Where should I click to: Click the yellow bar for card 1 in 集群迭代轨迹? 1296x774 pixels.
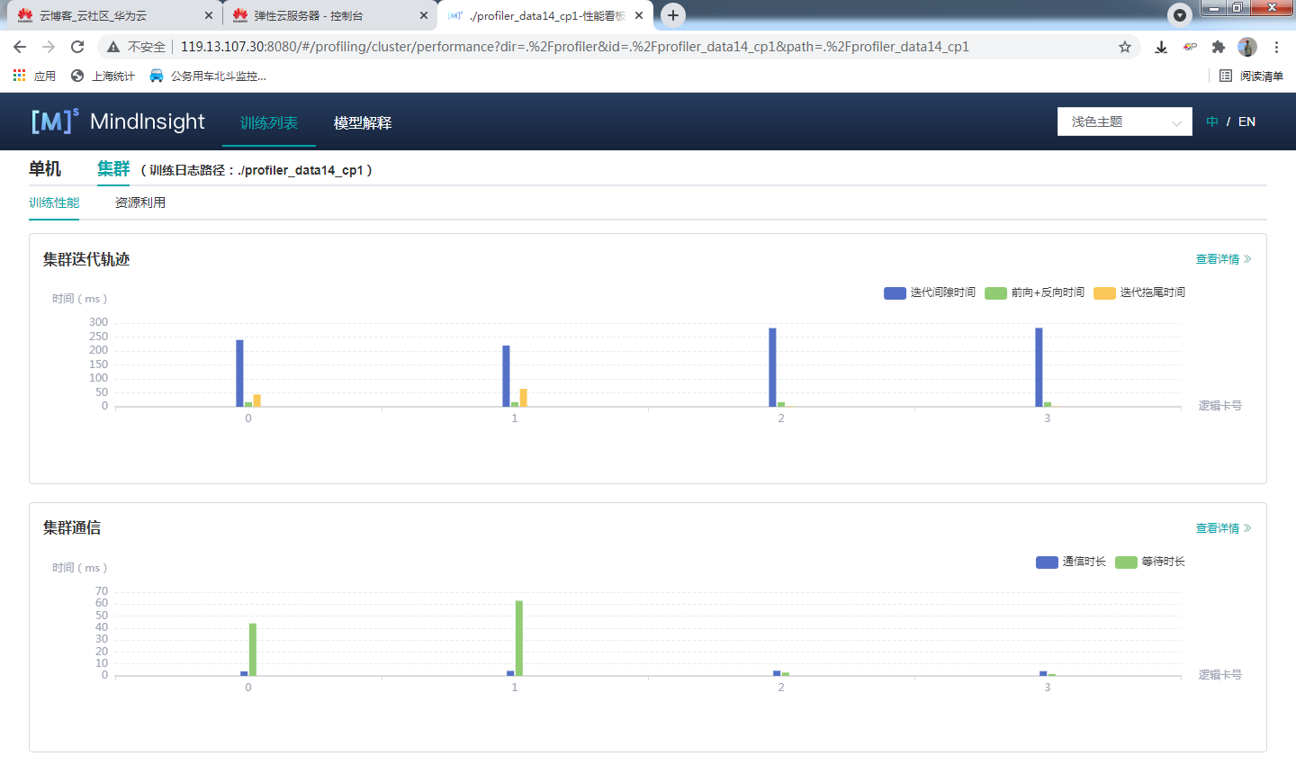click(523, 398)
